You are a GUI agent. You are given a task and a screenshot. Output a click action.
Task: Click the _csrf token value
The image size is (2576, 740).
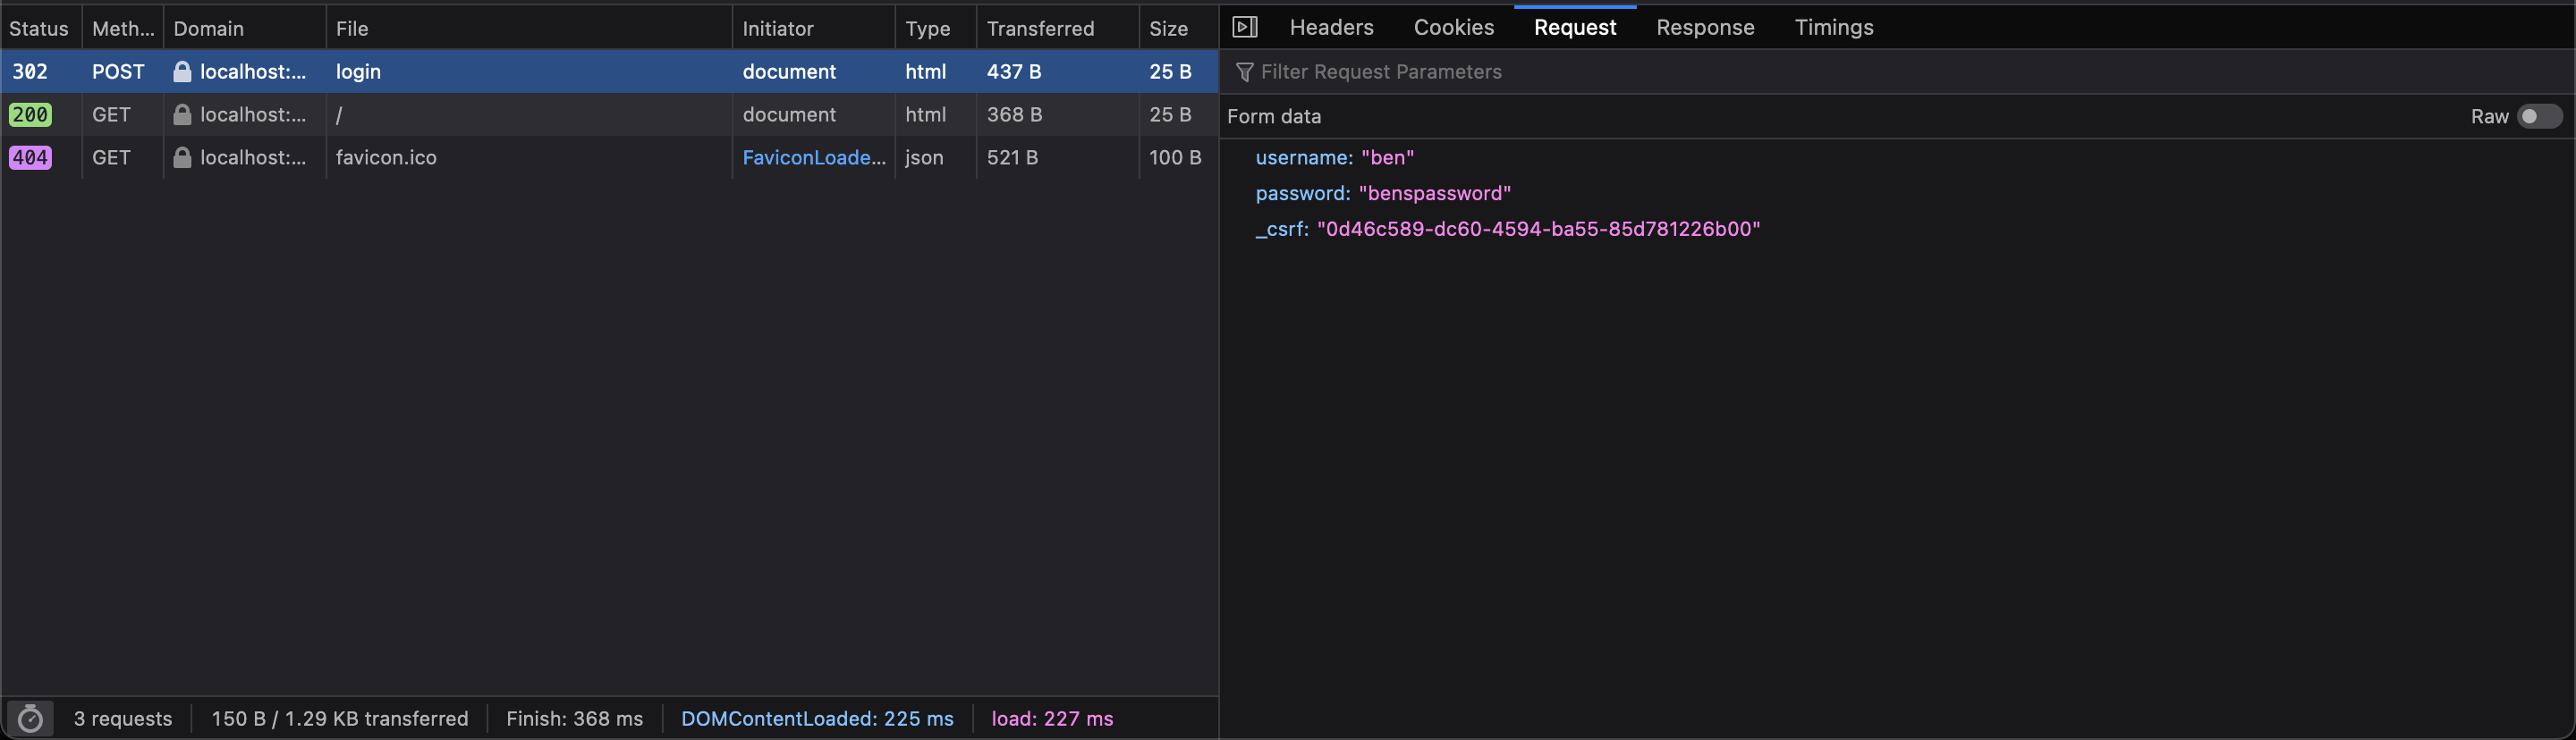[1537, 230]
